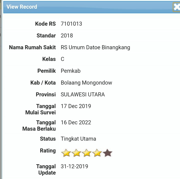Click the Rating field label

coord(48,151)
